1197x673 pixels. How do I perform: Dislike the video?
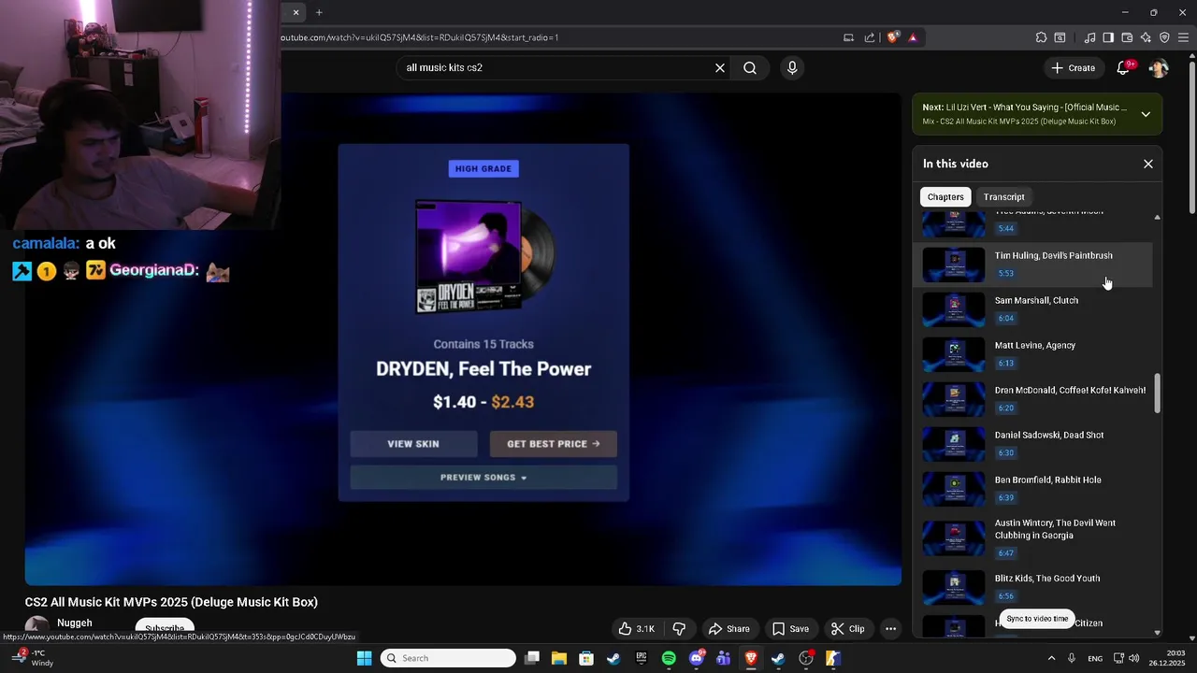point(680,628)
